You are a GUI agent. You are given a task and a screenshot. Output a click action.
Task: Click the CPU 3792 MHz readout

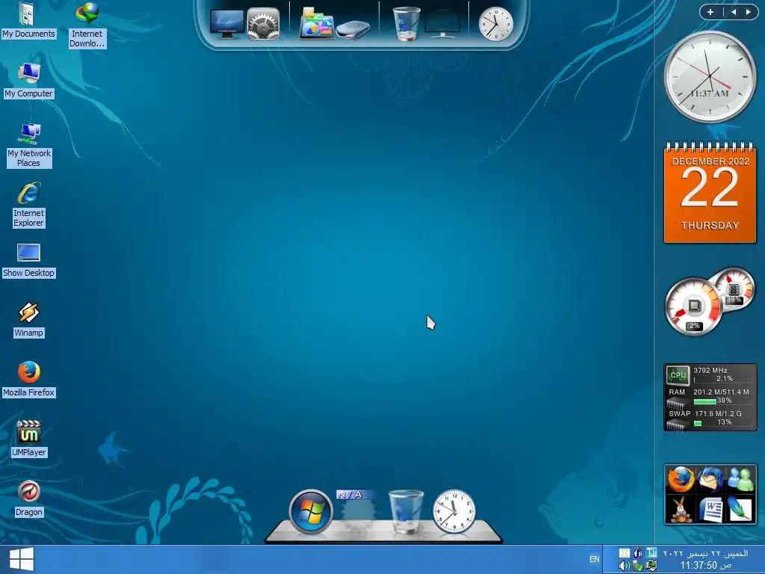pos(710,371)
